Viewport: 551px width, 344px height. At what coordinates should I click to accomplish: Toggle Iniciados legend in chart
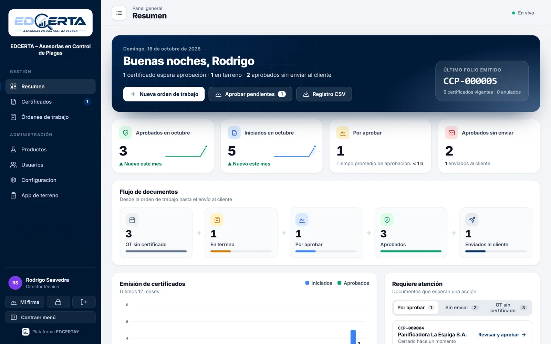(319, 283)
